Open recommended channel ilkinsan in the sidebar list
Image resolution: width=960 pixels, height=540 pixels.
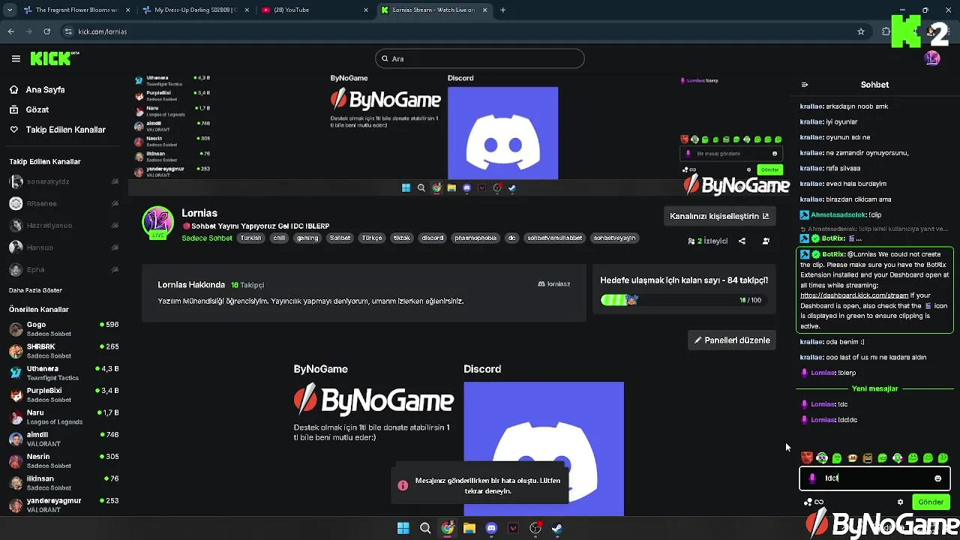(x=64, y=483)
